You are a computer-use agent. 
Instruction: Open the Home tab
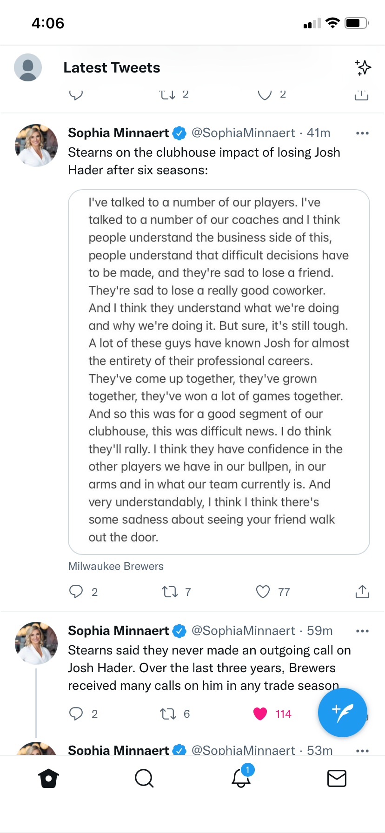(x=49, y=778)
